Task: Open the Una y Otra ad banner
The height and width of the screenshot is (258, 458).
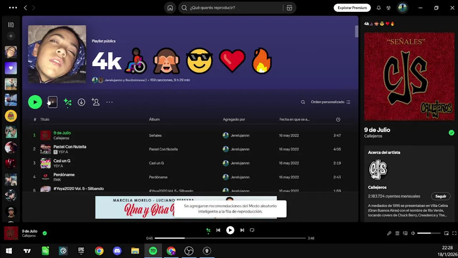Action: tap(186, 207)
